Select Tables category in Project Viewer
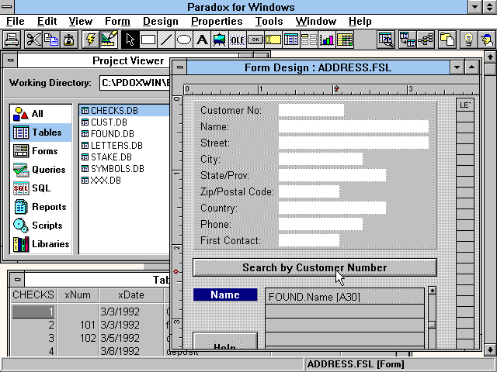497x372 pixels. [41, 133]
